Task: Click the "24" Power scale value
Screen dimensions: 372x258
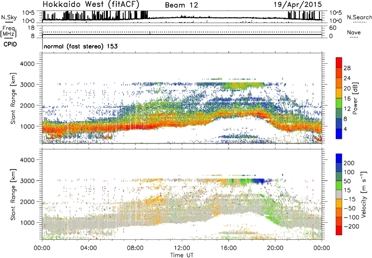Action: click(347, 78)
